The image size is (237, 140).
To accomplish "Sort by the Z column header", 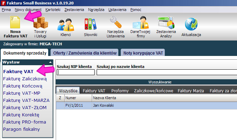I will [x=60, y=98].
